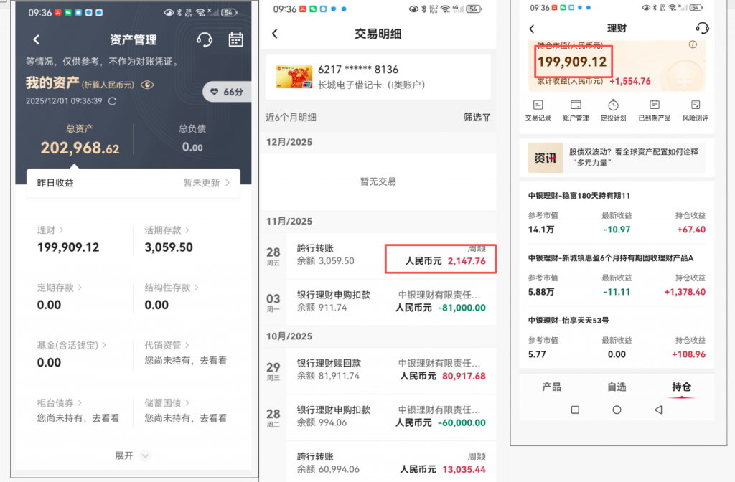Open the calendar icon in 资产管理 header

(x=236, y=39)
